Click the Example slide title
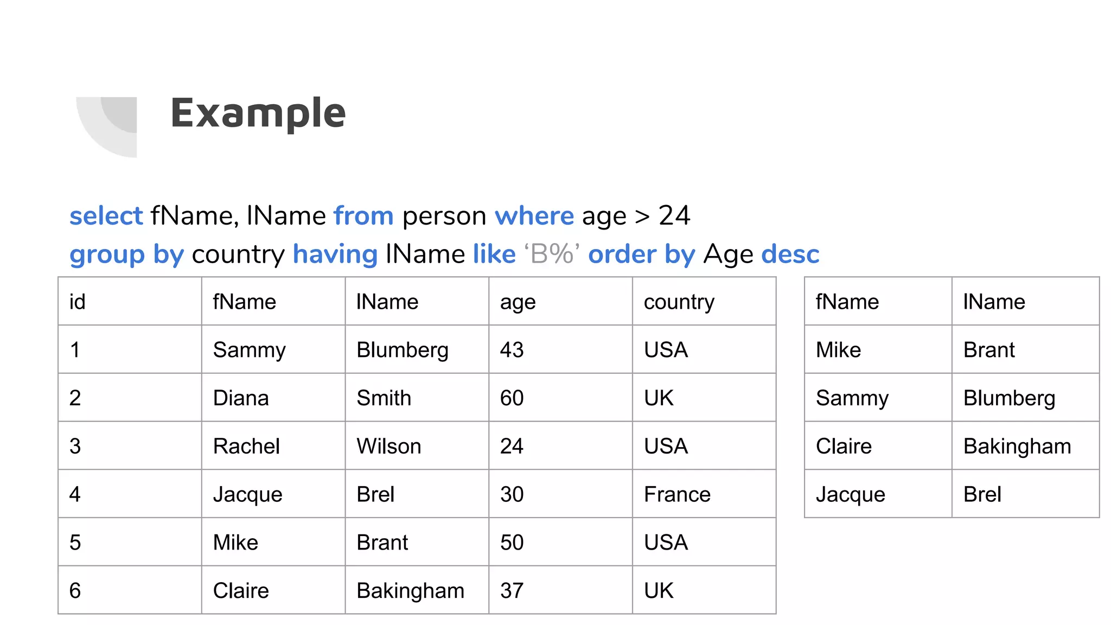Image resolution: width=1111 pixels, height=625 pixels. [x=258, y=113]
